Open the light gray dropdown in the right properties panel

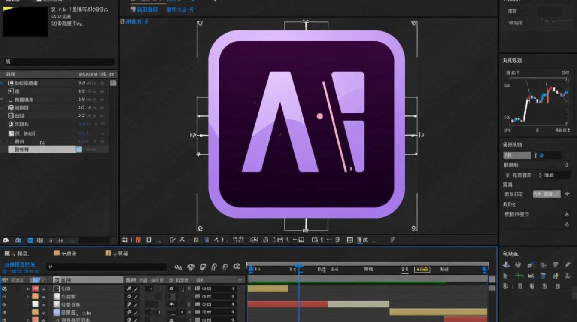[x=547, y=194]
